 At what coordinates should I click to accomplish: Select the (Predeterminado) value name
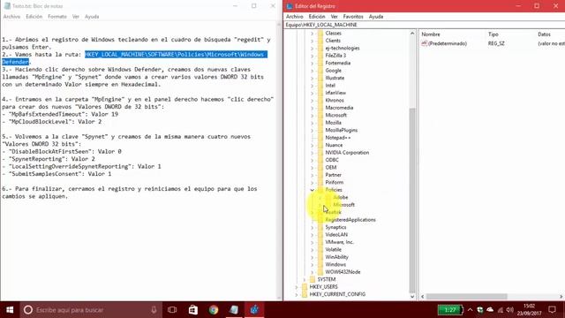pos(448,43)
